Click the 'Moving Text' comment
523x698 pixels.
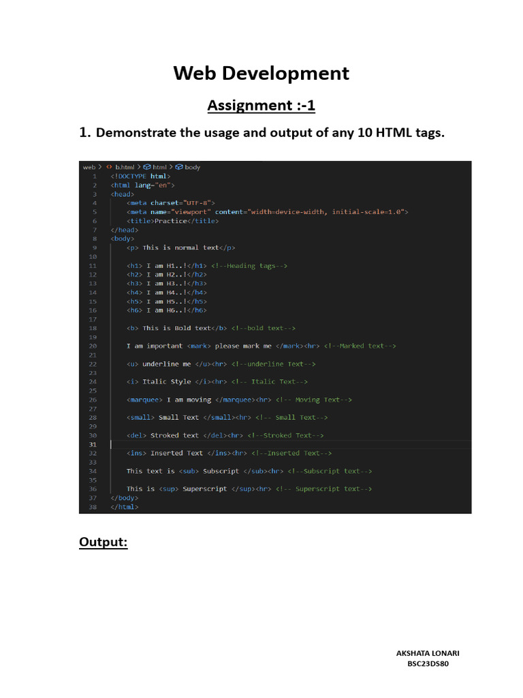313,399
